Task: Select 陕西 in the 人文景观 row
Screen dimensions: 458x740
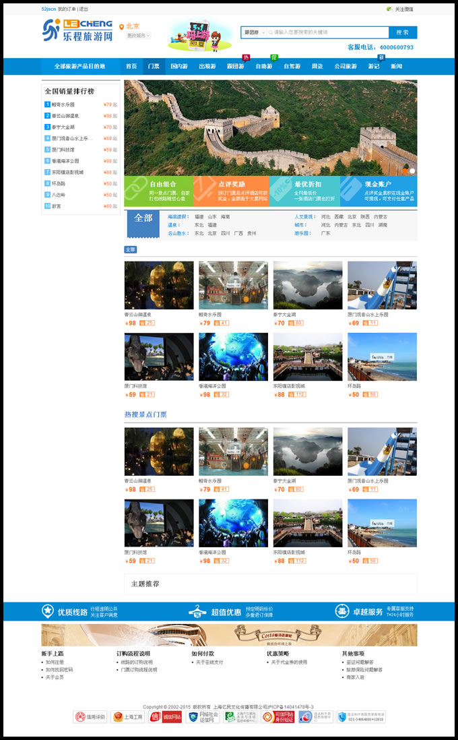Action: 365,216
